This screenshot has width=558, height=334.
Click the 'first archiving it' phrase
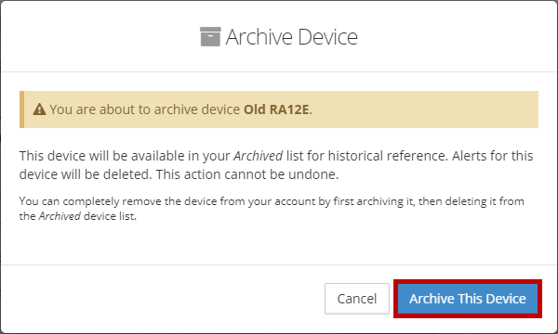click(x=373, y=201)
